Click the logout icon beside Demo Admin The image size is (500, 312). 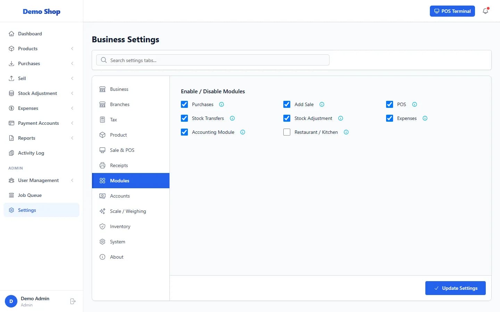[x=73, y=301]
